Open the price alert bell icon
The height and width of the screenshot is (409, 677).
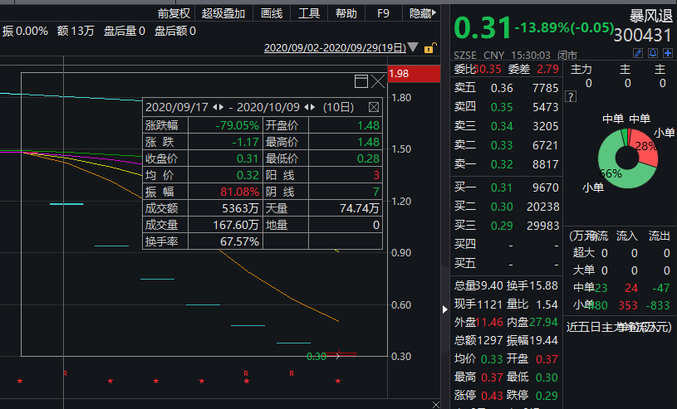653,53
